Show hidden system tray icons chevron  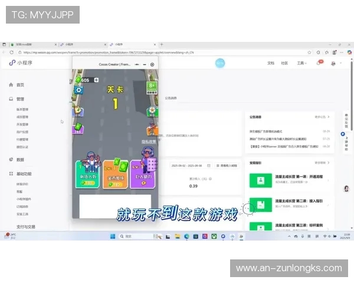(289, 236)
